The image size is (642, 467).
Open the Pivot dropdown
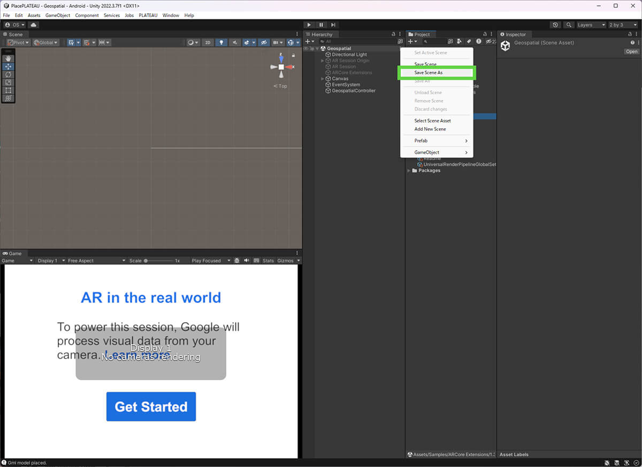pos(19,42)
